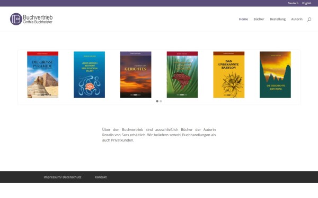Open the Home menu item
Viewport: 318px width, 198px height.
click(x=243, y=19)
